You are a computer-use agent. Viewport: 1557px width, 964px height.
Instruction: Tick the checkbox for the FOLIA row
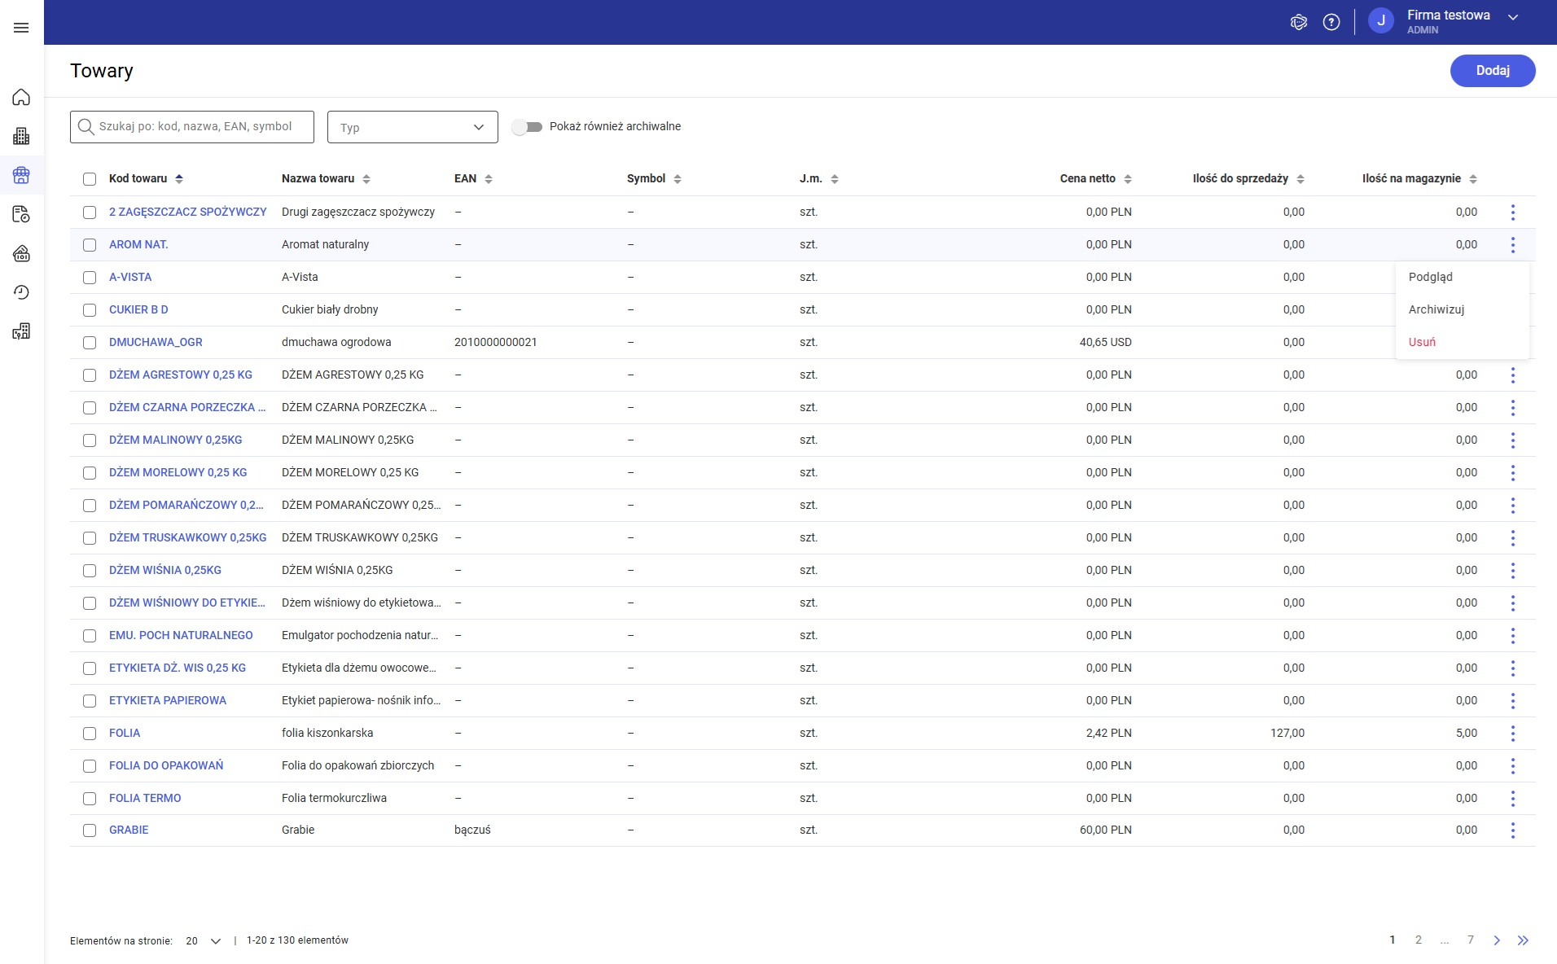point(90,734)
